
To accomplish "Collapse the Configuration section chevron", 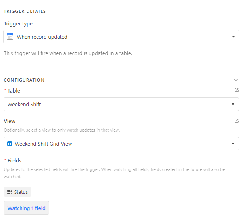I will [x=236, y=80].
